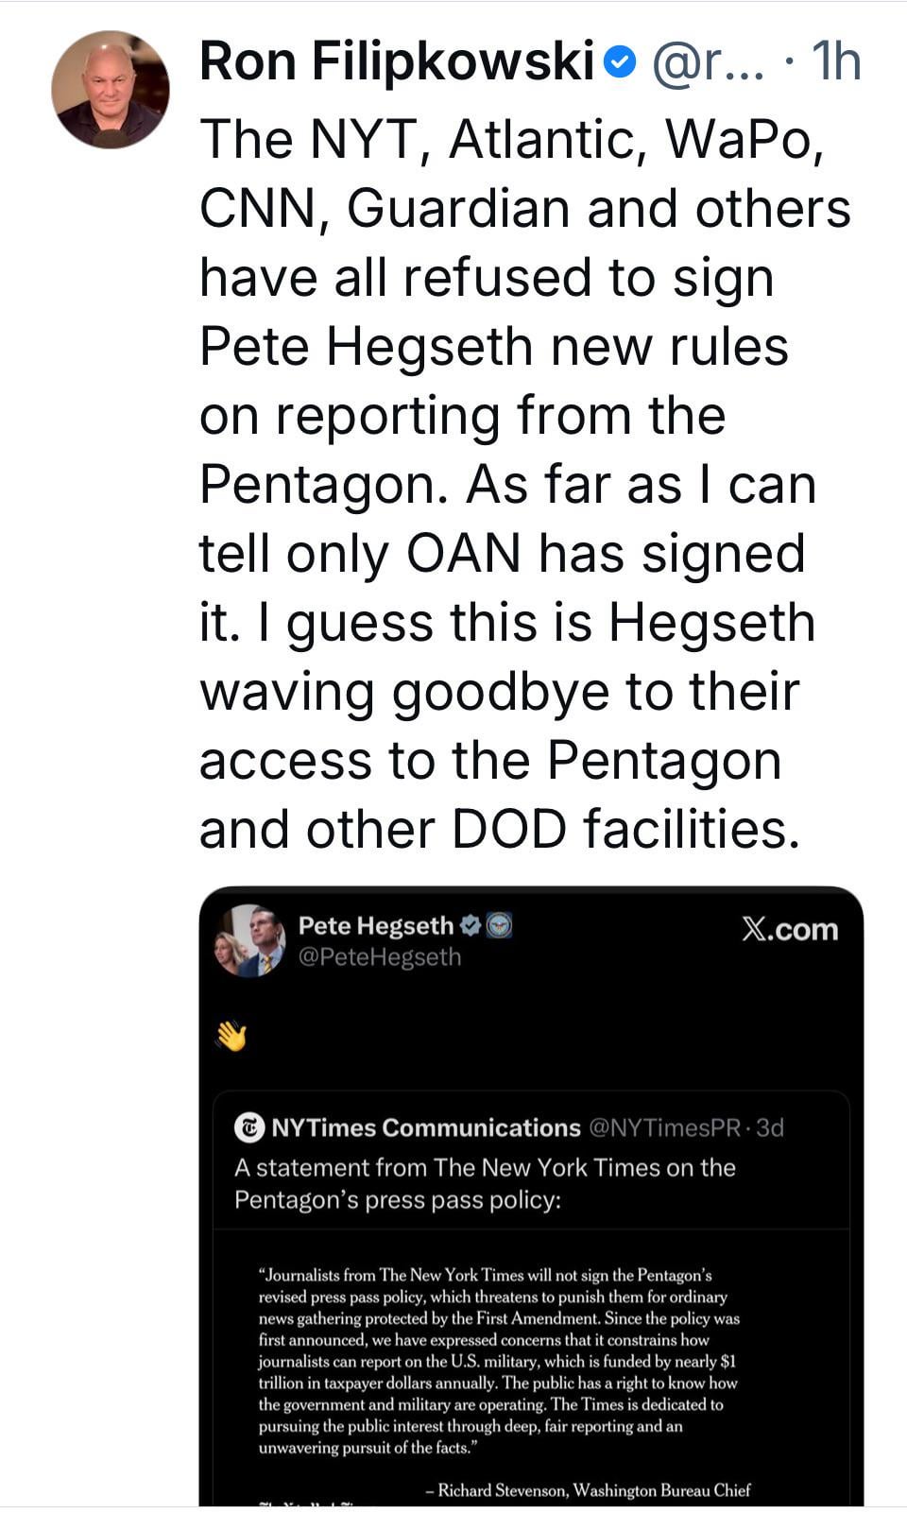This screenshot has width=907, height=1513.
Task: Click the waving hand emoji
Action: 231,1037
